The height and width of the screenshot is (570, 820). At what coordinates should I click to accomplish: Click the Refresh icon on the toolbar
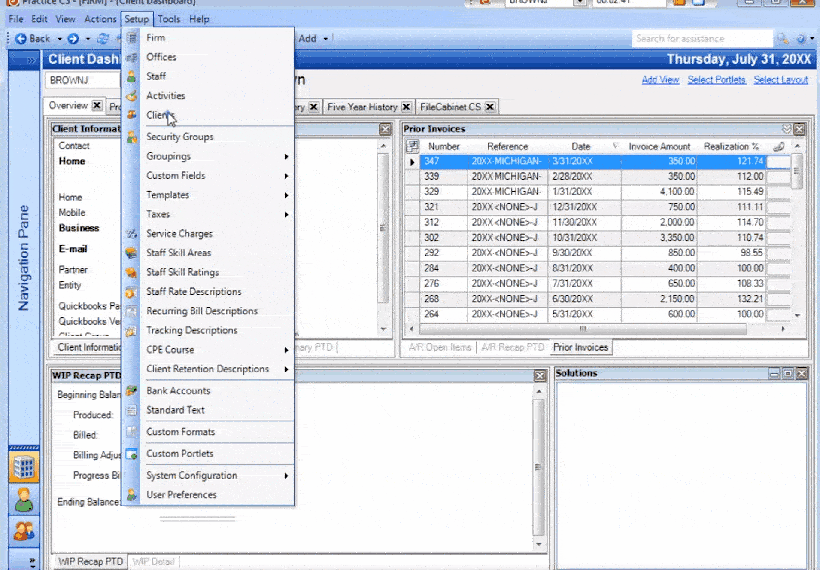click(x=103, y=38)
